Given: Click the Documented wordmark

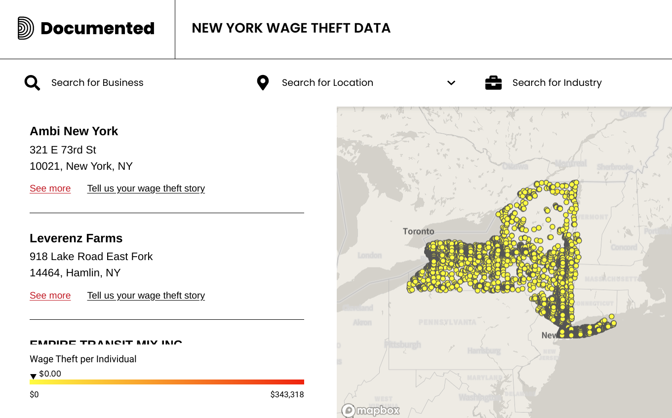Looking at the screenshot, I should coord(97,29).
